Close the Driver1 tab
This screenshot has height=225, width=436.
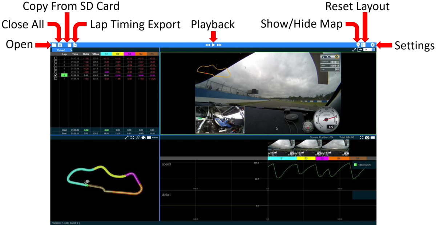[71, 50]
